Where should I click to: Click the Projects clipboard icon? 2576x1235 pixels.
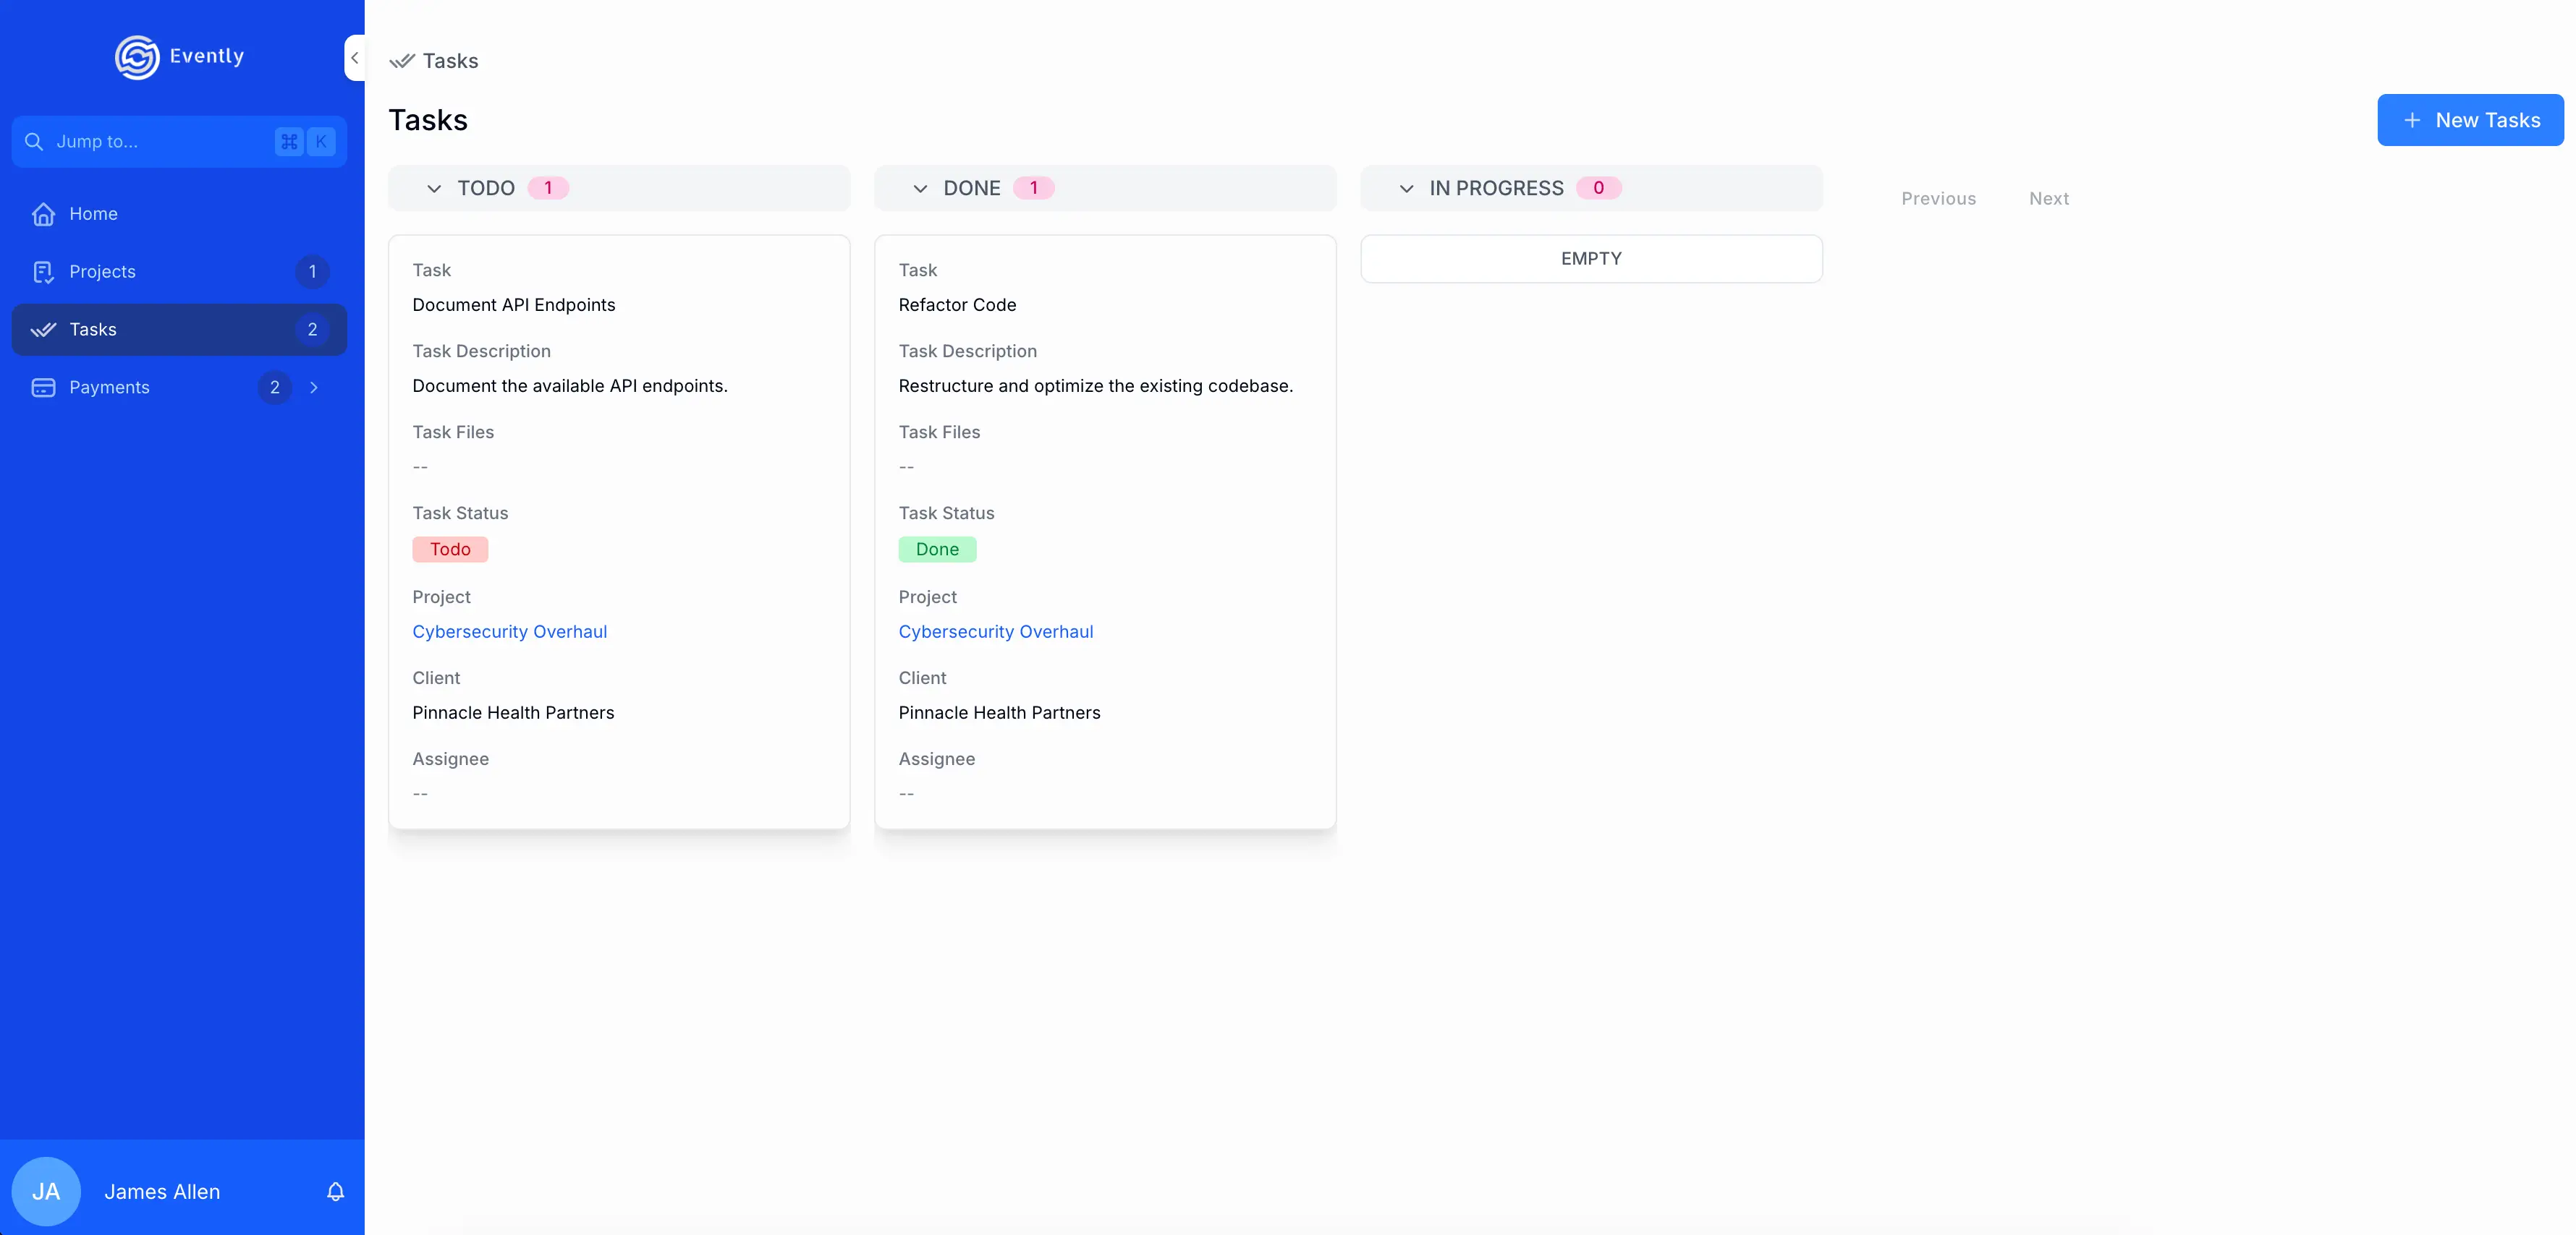[43, 272]
